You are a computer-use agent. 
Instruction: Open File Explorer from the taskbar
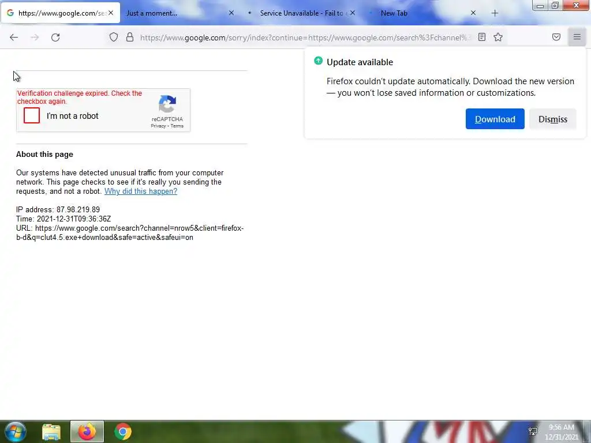pyautogui.click(x=51, y=431)
